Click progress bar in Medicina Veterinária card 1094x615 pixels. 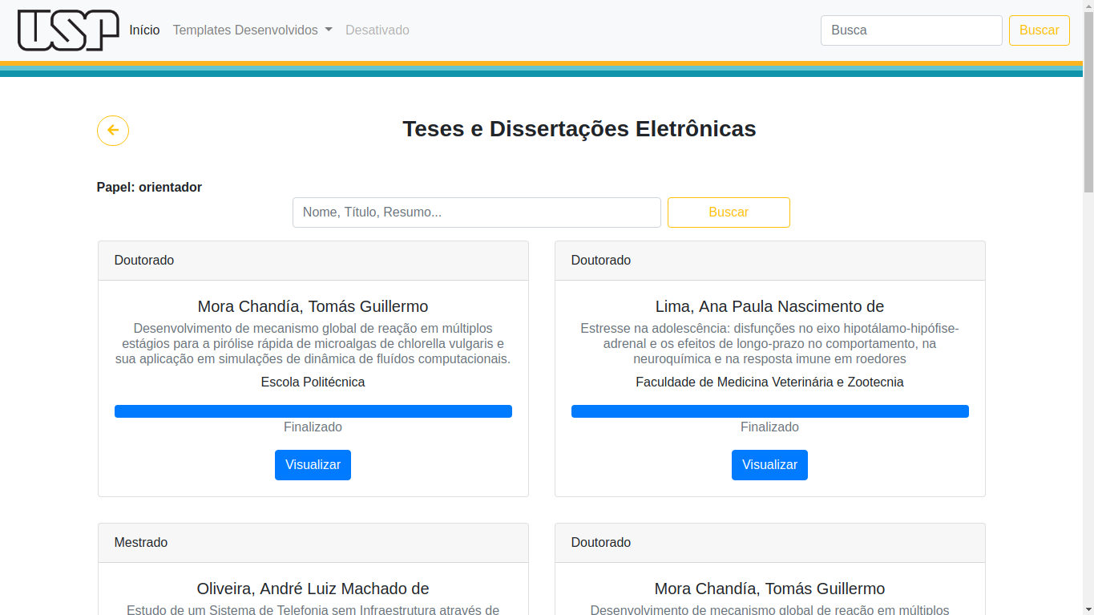tap(770, 411)
